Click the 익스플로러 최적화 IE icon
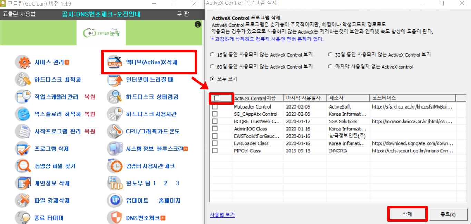The width and height of the screenshot is (471, 224). click(23, 114)
